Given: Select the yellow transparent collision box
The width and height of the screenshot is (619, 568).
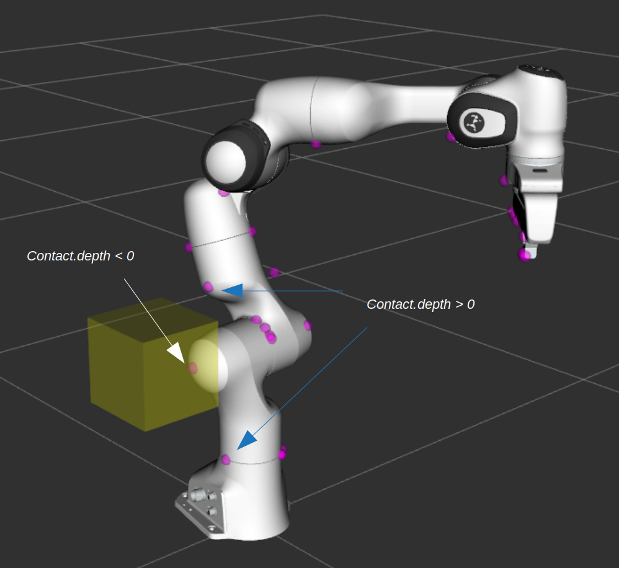Looking at the screenshot, I should click(x=153, y=365).
